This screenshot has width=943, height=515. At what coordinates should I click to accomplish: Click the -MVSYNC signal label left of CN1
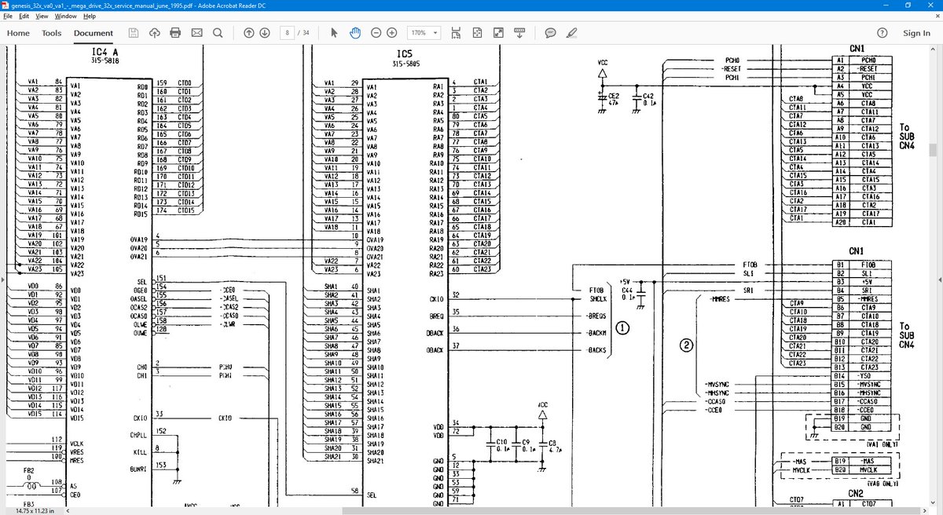[717, 385]
